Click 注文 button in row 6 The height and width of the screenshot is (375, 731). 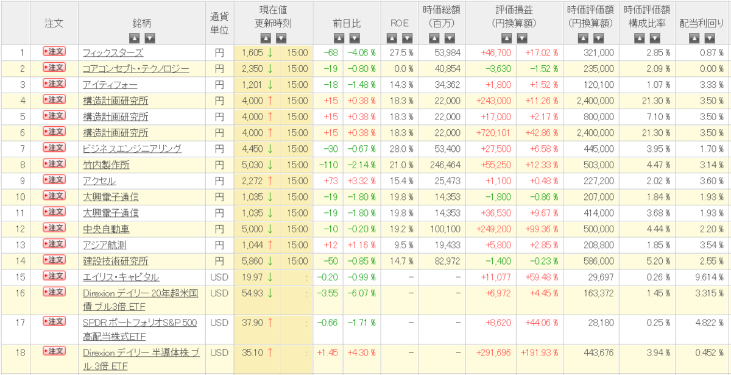[54, 131]
